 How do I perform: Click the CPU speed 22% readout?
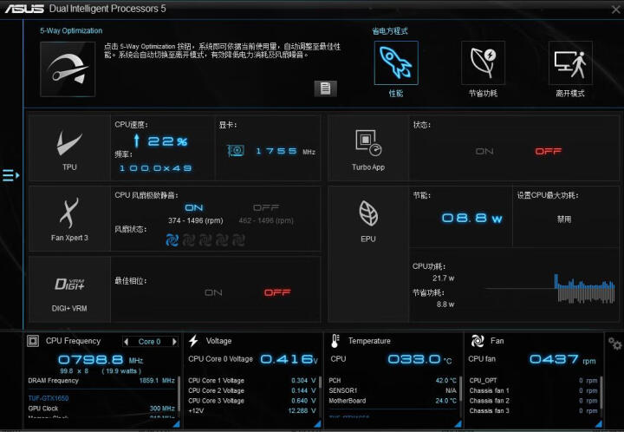tap(160, 141)
